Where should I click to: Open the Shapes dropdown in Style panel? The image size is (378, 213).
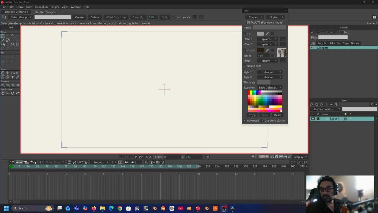(x=255, y=17)
